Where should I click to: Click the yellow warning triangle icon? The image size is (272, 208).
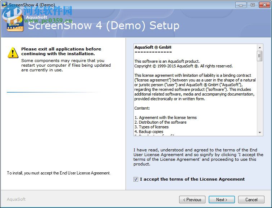pos(13,53)
